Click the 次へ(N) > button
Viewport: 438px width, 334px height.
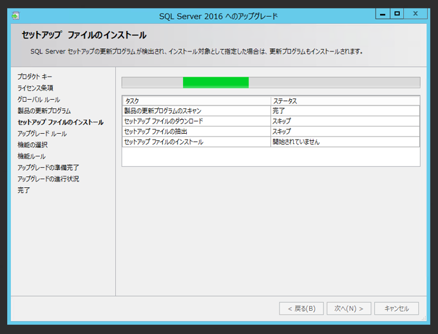[349, 308]
